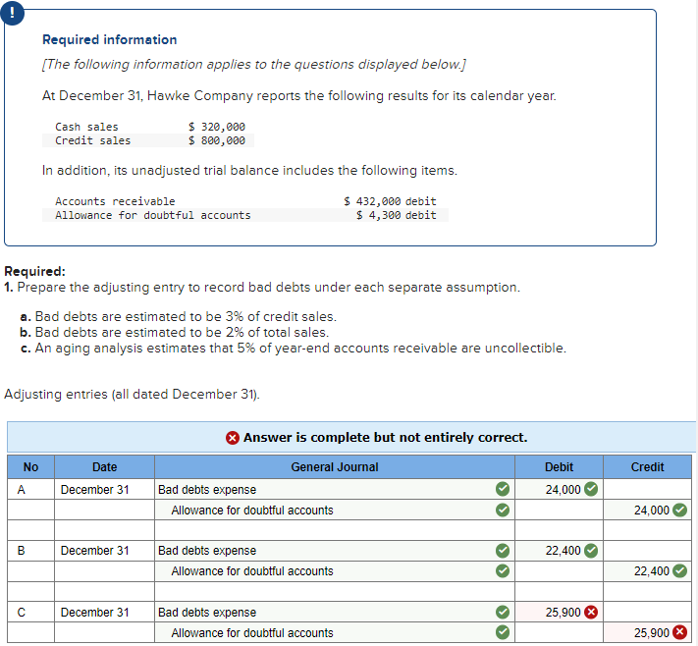The image size is (698, 646).
Task: Click green check next to 24,000 debit
Action: pos(591,489)
